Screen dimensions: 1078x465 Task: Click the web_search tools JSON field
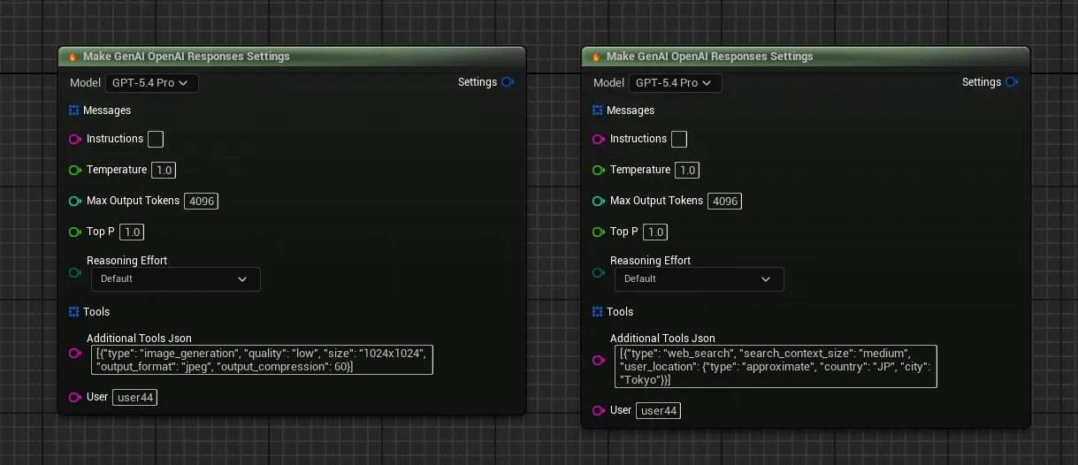[776, 366]
